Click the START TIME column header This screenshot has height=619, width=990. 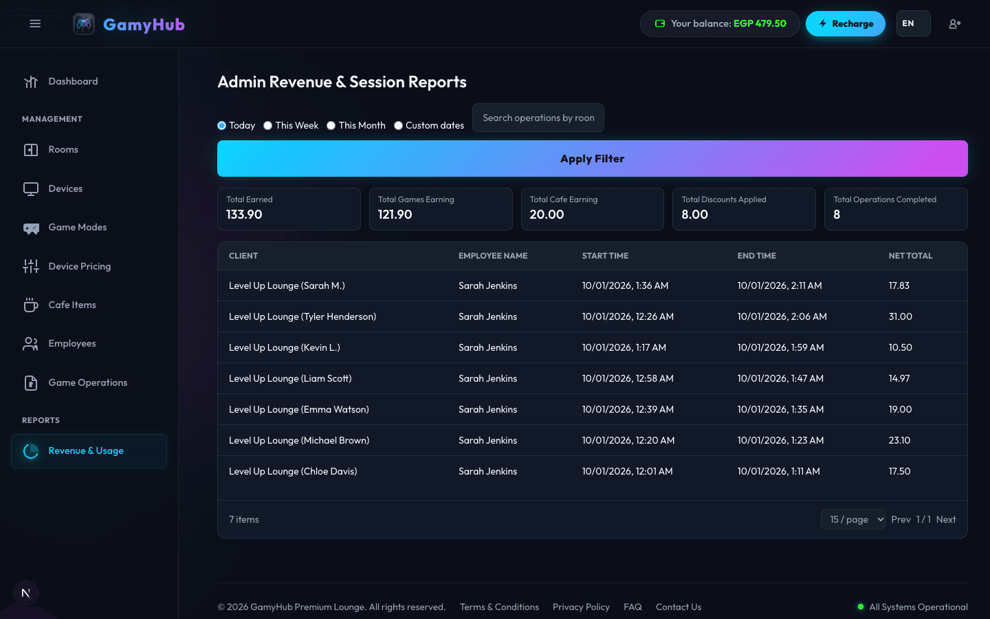(605, 256)
